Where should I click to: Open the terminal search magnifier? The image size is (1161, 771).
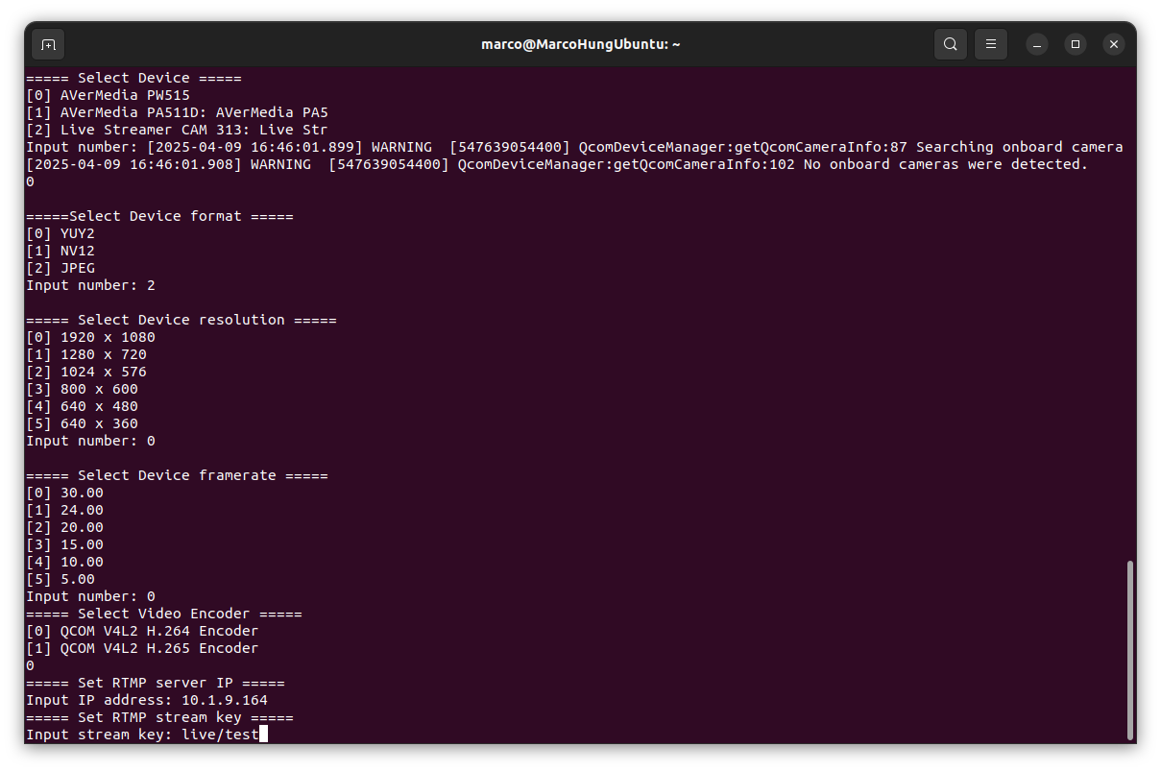pos(950,43)
